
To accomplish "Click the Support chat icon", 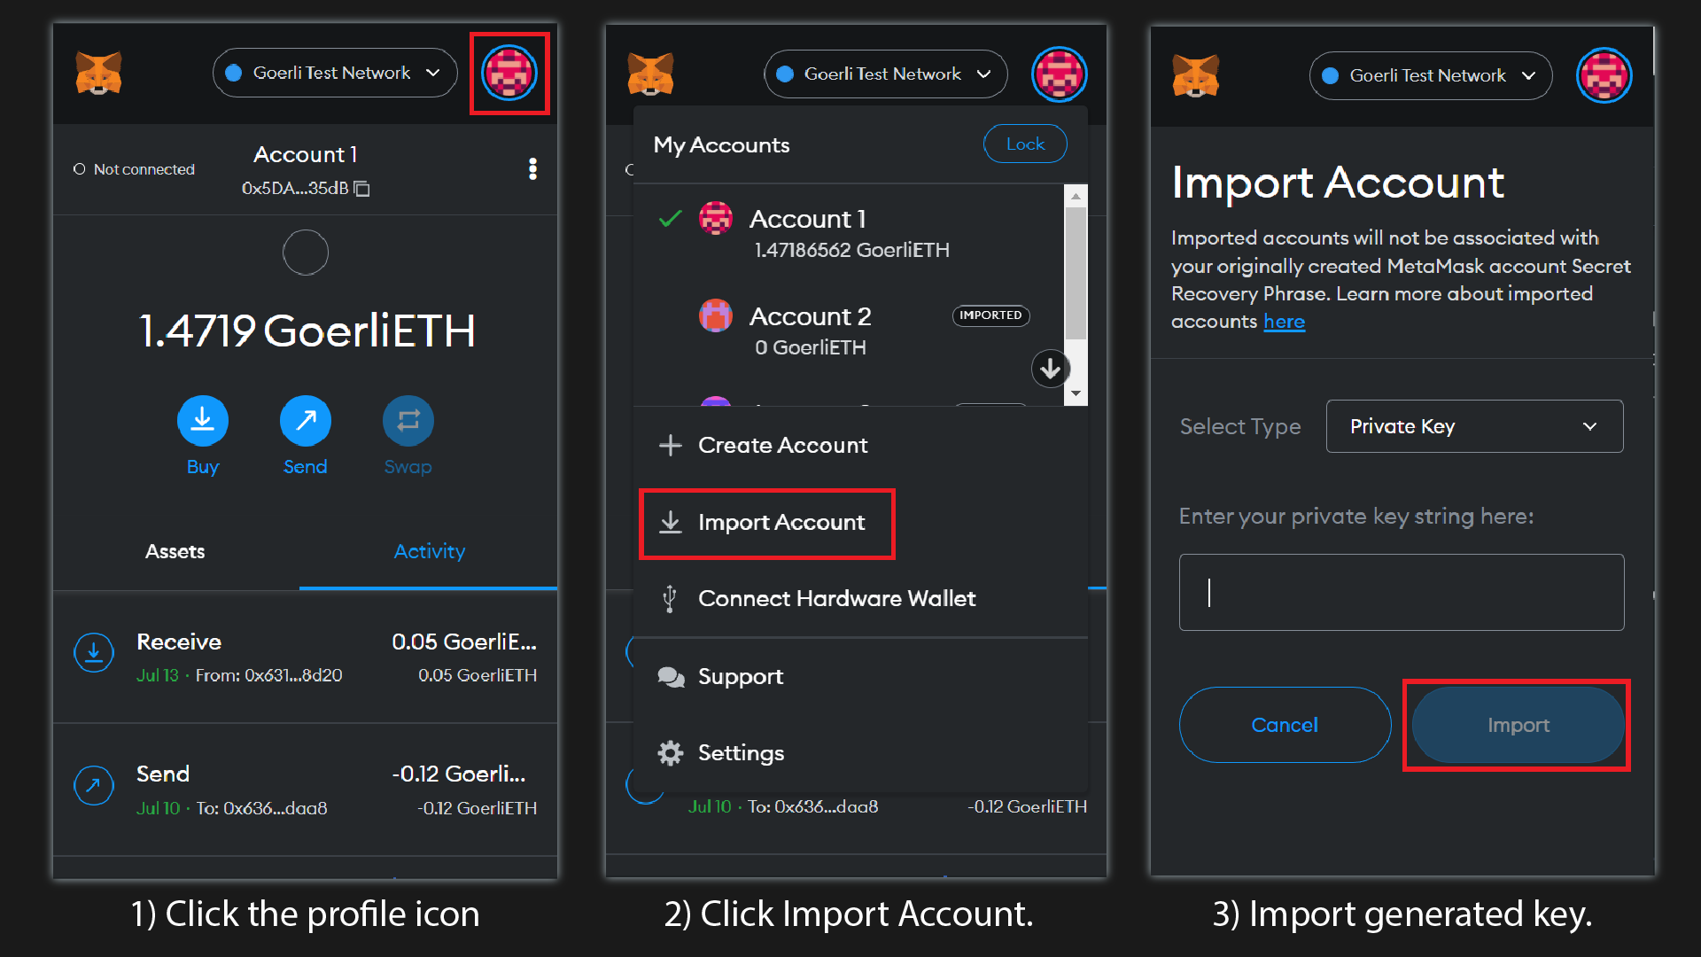I will [671, 676].
